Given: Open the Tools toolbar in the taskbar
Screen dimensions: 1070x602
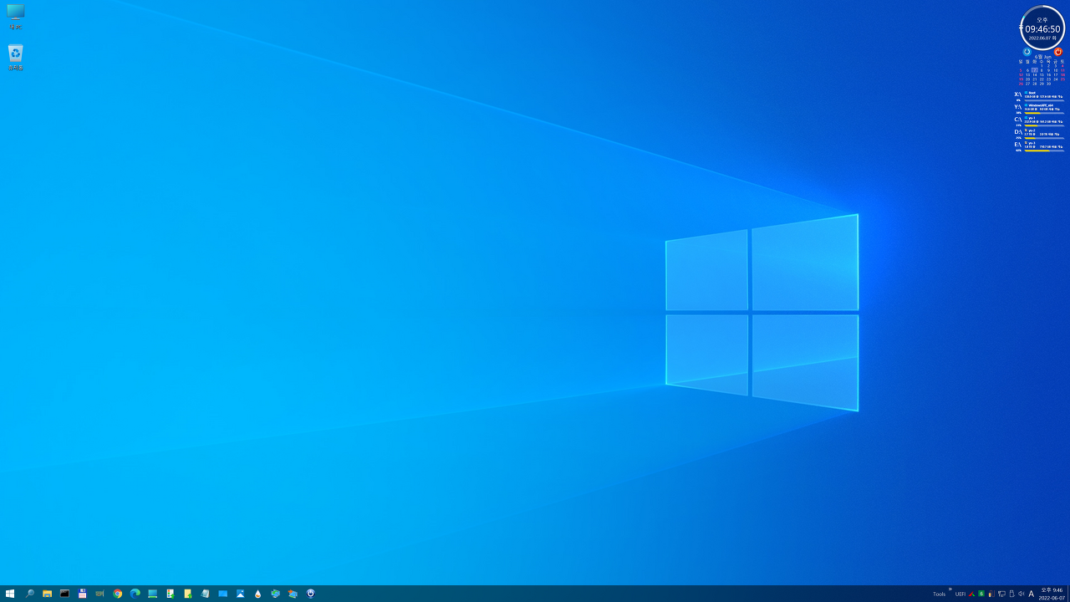Looking at the screenshot, I should coord(940,594).
